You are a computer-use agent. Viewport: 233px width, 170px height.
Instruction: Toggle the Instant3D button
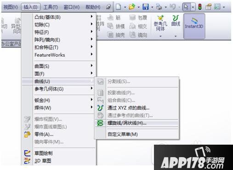click(194, 26)
